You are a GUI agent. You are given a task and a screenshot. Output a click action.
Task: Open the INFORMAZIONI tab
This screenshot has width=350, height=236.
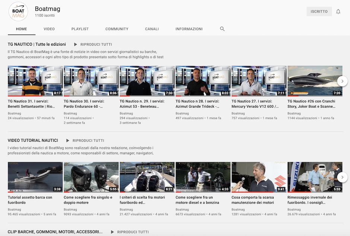pos(189,29)
